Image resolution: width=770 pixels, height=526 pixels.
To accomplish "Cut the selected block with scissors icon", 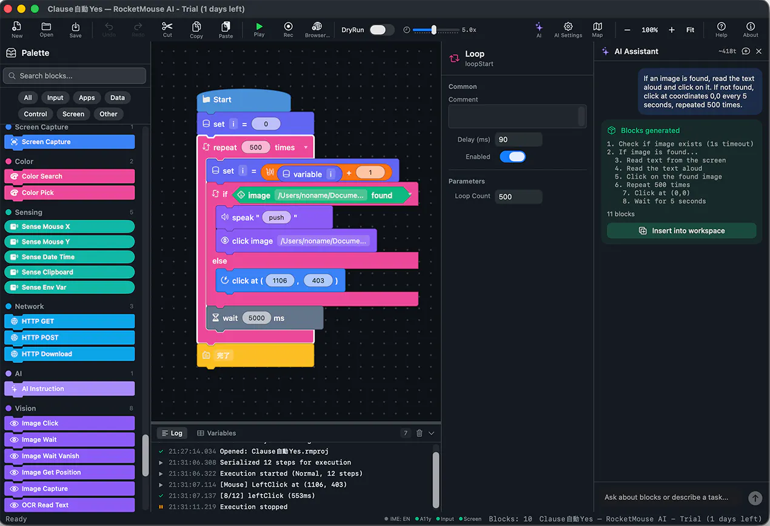I will (x=167, y=29).
